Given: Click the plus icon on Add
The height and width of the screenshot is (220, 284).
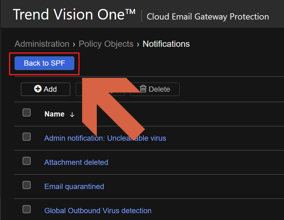Looking at the screenshot, I should 38,89.
